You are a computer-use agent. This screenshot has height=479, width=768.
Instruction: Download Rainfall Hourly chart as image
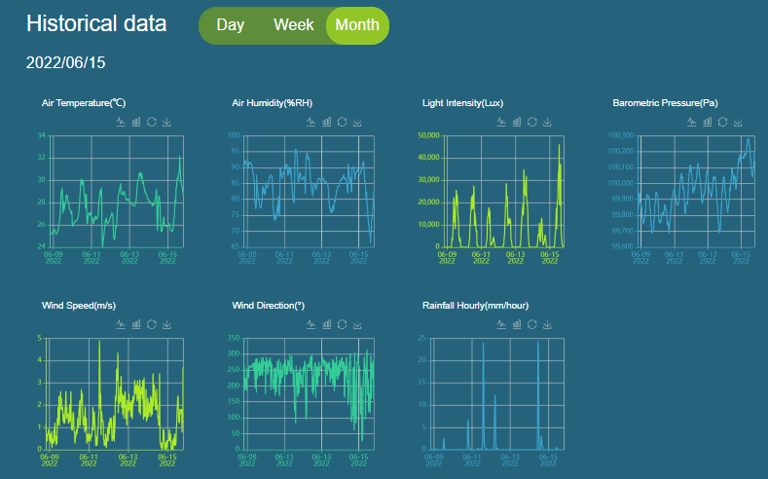click(x=547, y=324)
